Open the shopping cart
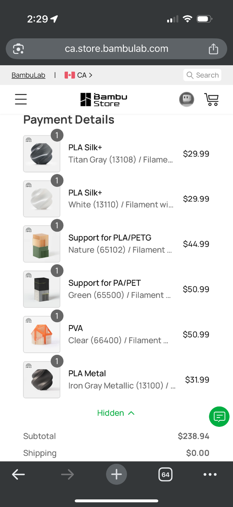233x507 pixels. coord(212,99)
